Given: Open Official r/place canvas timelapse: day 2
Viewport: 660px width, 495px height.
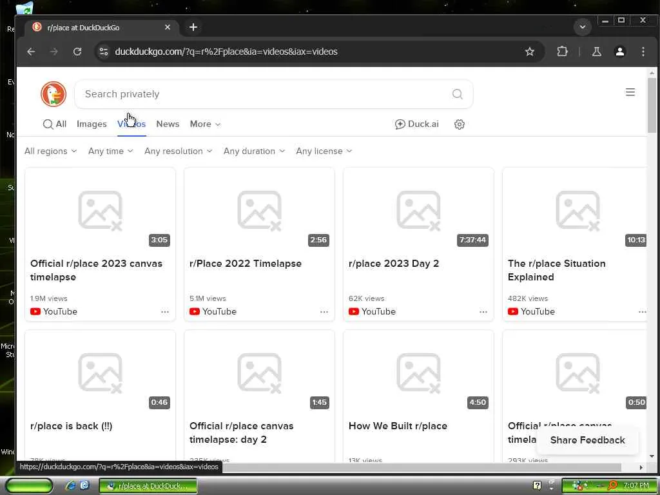Looking at the screenshot, I should point(241,432).
